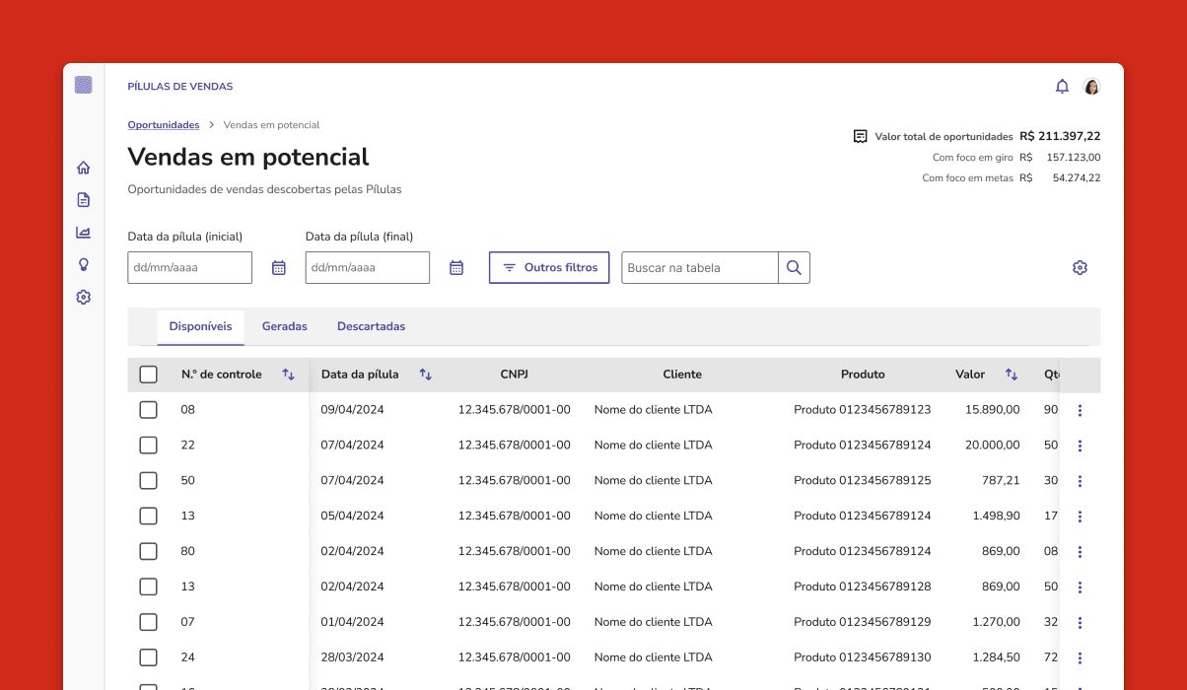Click the R$ 211.397,22 total value
This screenshot has height=690, width=1187.
1060,136
